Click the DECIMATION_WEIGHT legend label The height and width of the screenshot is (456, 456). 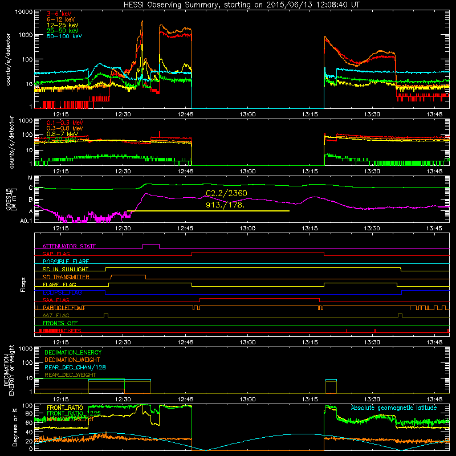(x=72, y=360)
